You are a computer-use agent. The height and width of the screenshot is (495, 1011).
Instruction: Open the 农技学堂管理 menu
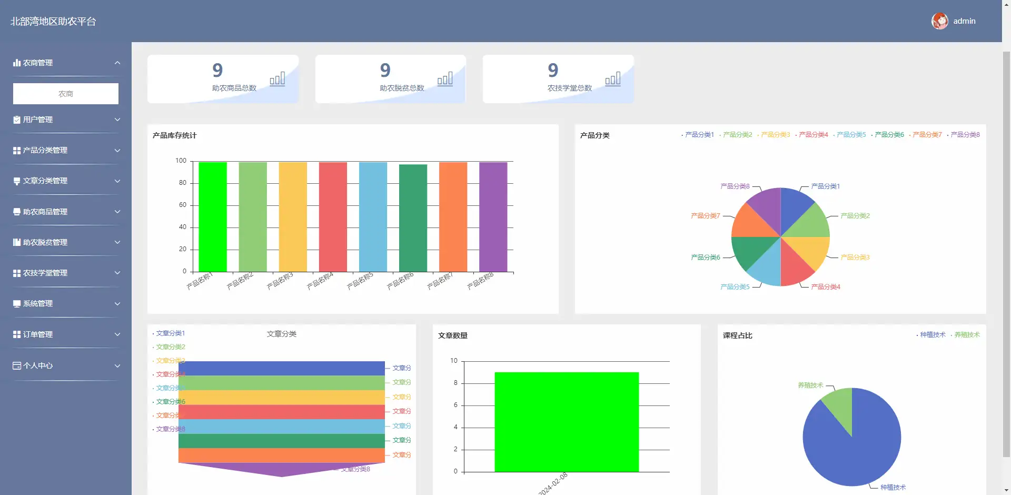coord(45,273)
